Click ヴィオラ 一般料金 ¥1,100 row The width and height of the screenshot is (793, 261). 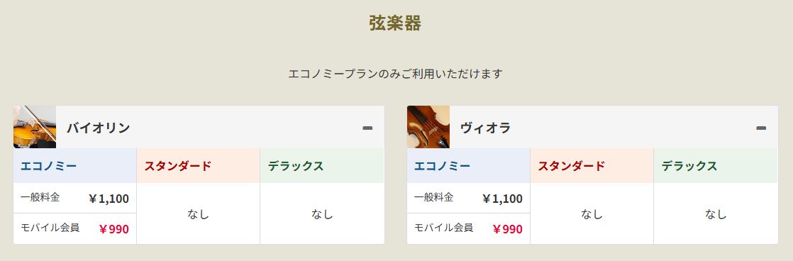click(468, 198)
